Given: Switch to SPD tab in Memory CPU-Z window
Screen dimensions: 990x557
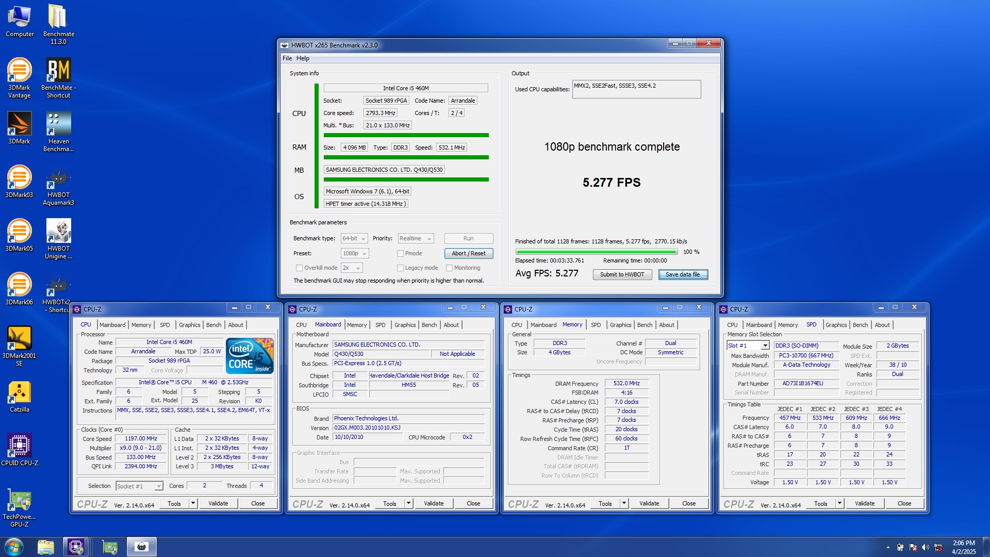Looking at the screenshot, I should tap(596, 325).
